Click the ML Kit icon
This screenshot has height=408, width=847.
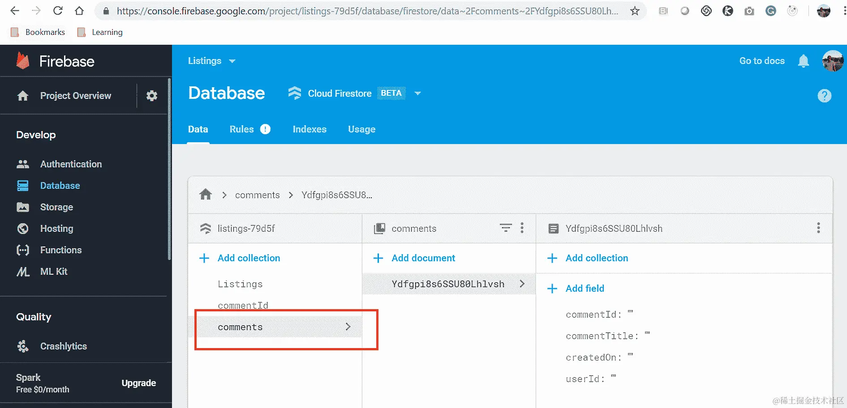[23, 272]
